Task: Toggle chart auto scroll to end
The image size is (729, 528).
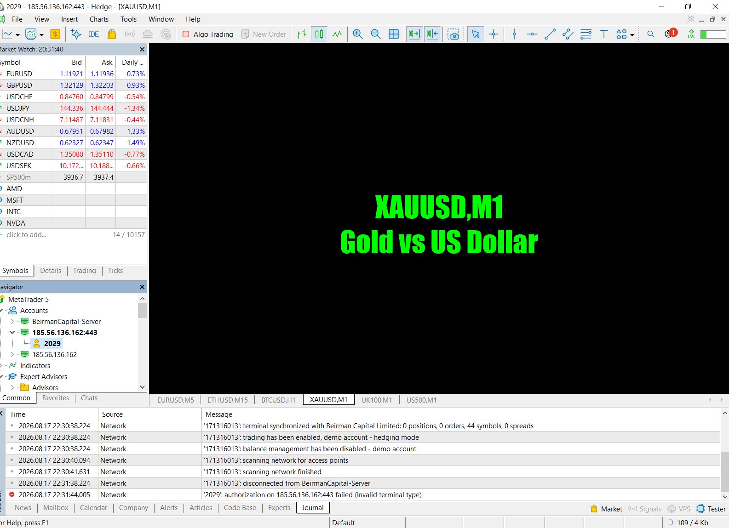Action: tap(414, 34)
